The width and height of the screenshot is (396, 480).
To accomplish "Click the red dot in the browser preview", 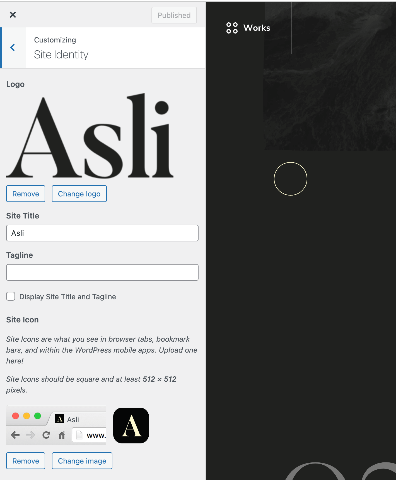I will click(16, 416).
